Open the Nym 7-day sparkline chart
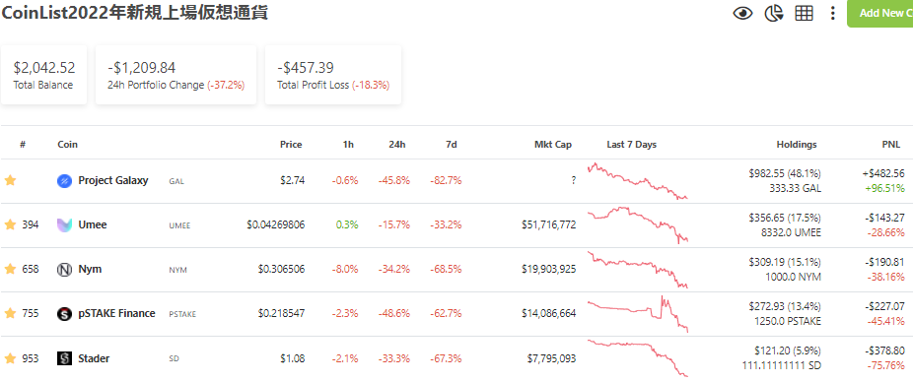Image resolution: width=913 pixels, height=382 pixels. tap(638, 270)
